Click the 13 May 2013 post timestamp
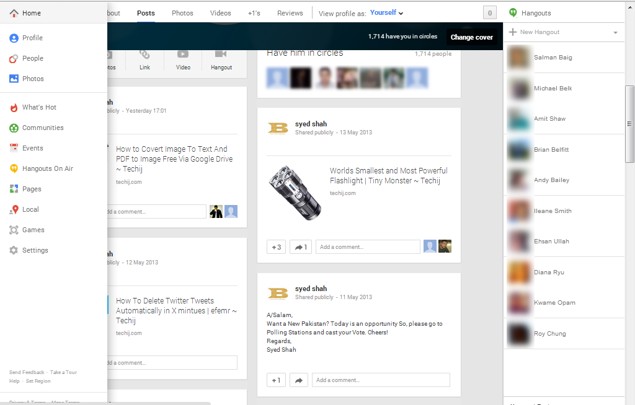This screenshot has height=405, width=635. click(x=355, y=133)
